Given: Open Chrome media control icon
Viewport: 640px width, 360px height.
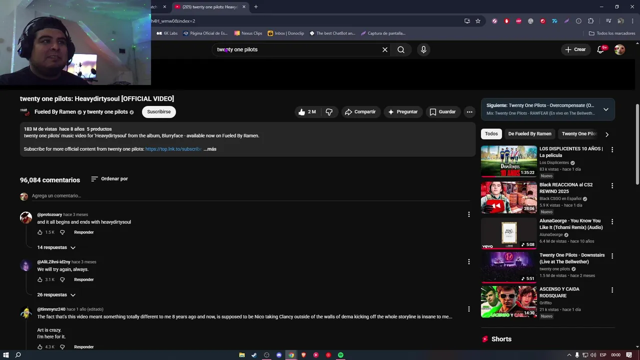Looking at the screenshot, I should (x=608, y=21).
